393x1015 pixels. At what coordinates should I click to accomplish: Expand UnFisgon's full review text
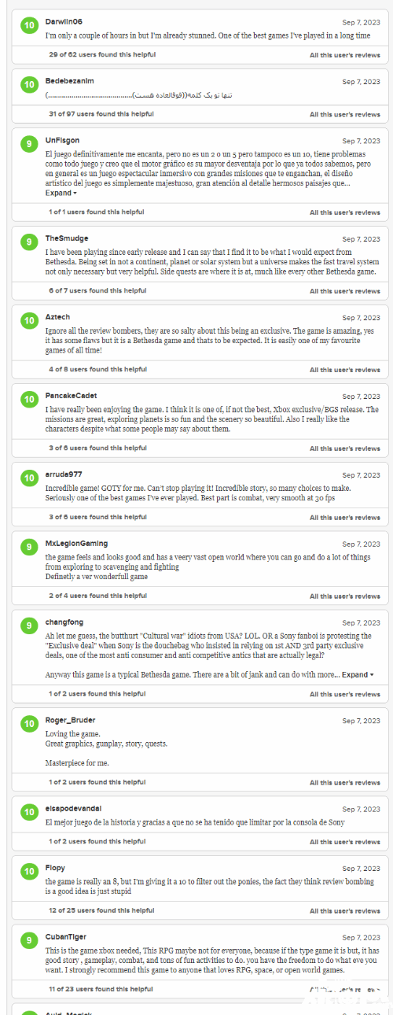click(x=61, y=193)
